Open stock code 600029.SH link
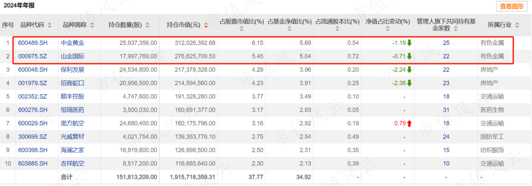The width and height of the screenshot is (532, 186). click(x=33, y=123)
